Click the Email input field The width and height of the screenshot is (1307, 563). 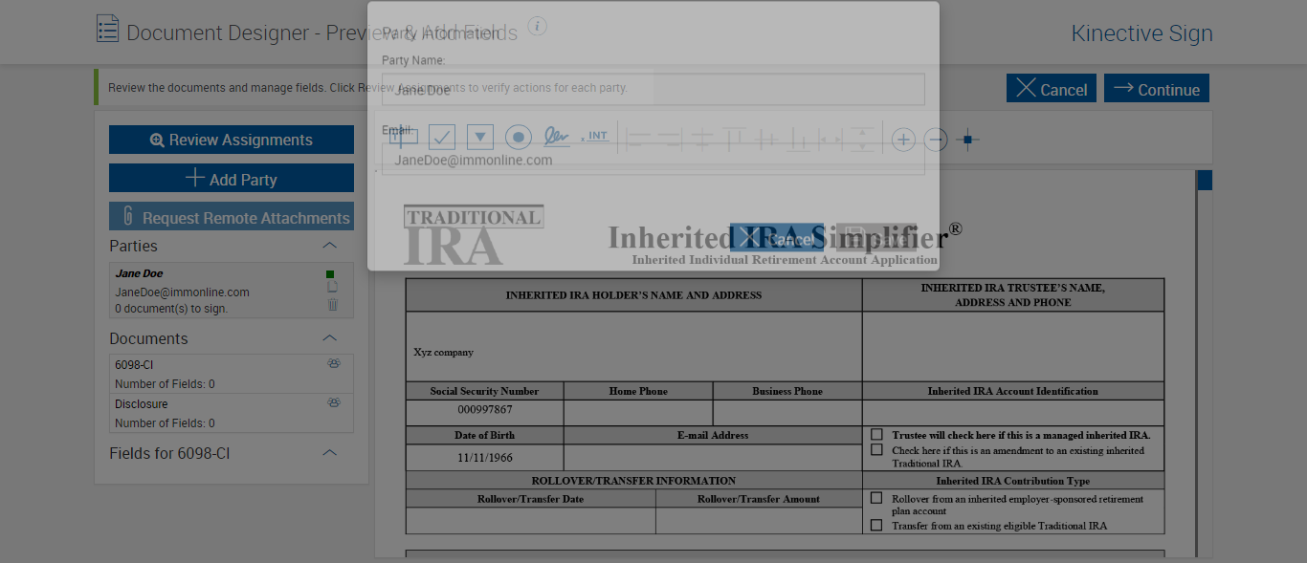(653, 160)
